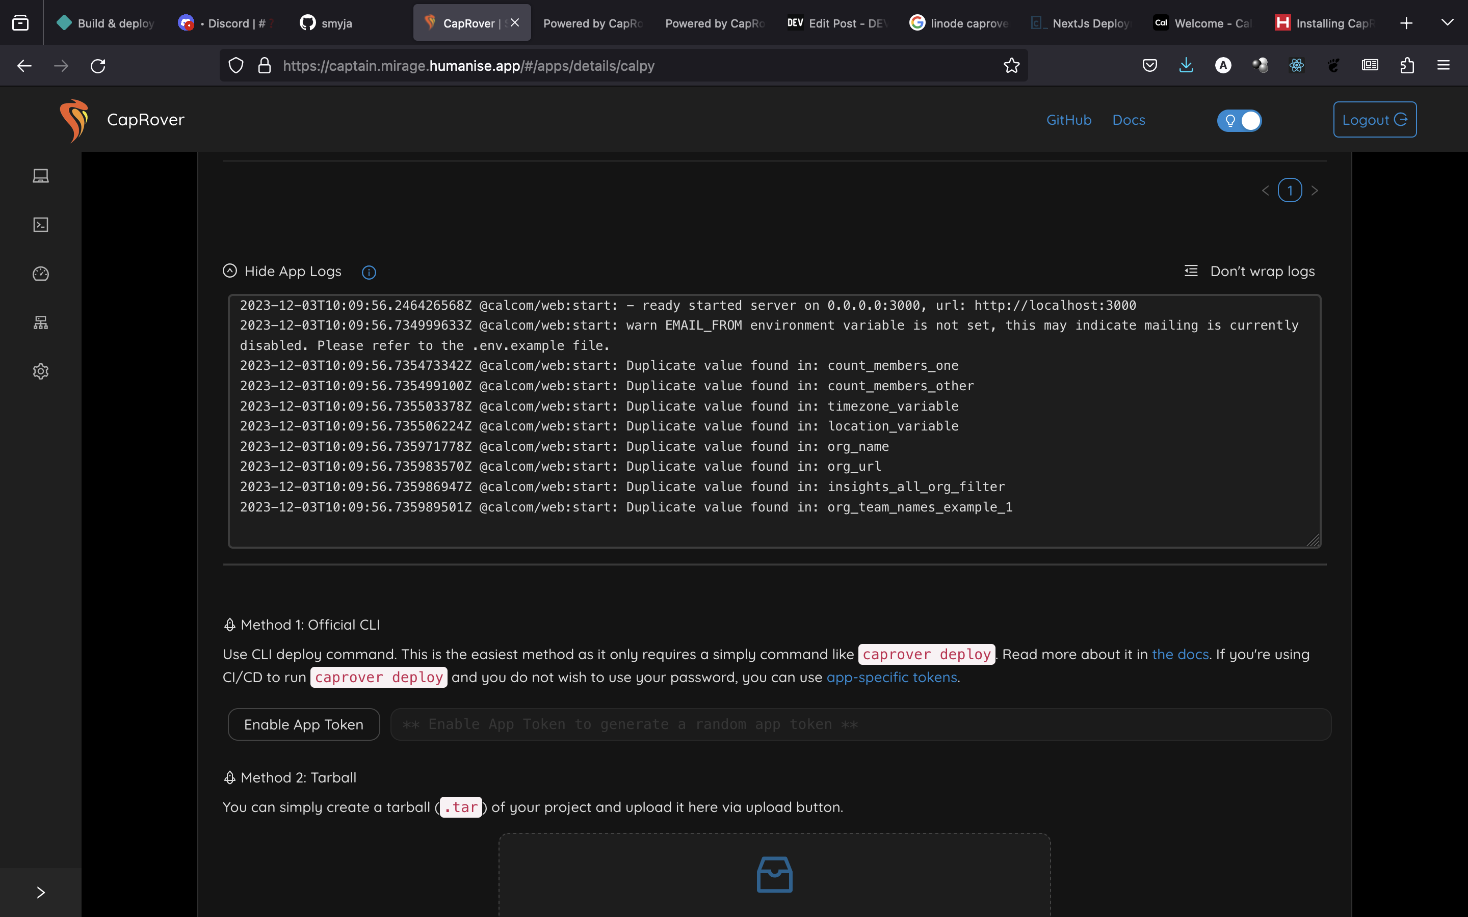Open the Cluster nodes icon in sidebar
Image resolution: width=1468 pixels, height=917 pixels.
click(41, 322)
